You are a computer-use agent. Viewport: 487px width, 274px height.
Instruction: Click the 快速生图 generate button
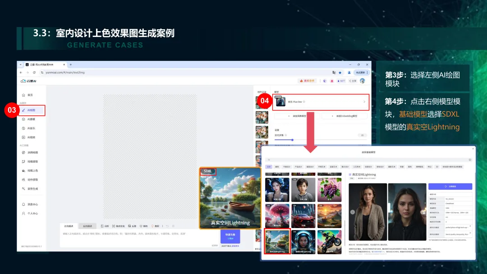(x=230, y=237)
